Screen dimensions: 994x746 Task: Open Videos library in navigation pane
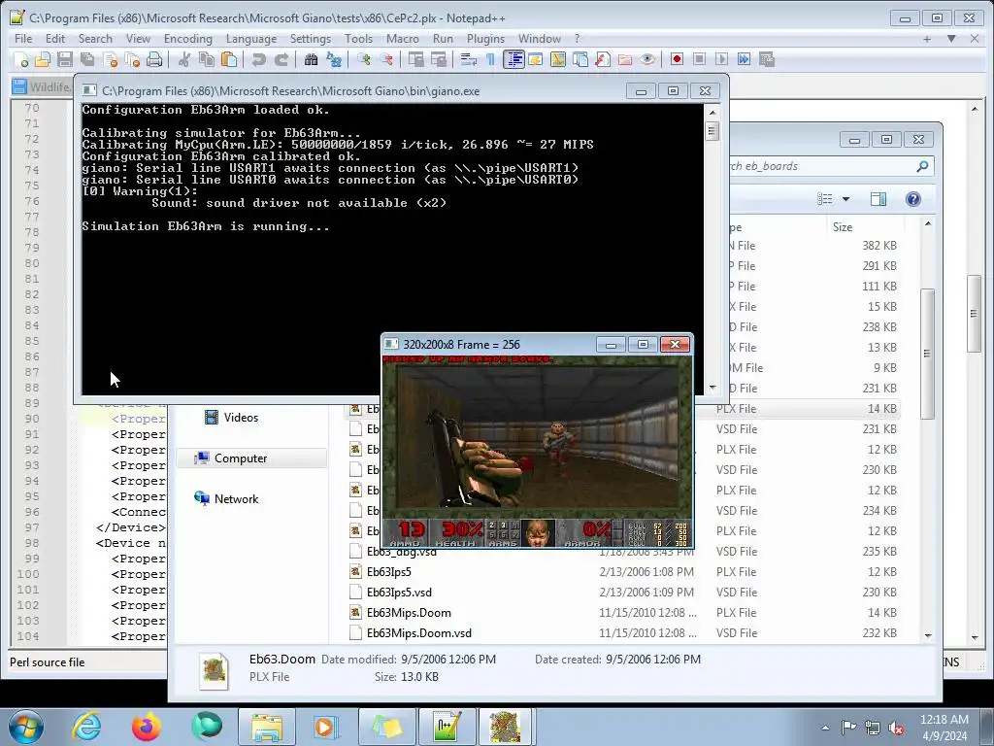[x=231, y=418]
